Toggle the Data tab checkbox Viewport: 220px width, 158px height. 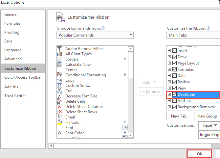pos(174,76)
